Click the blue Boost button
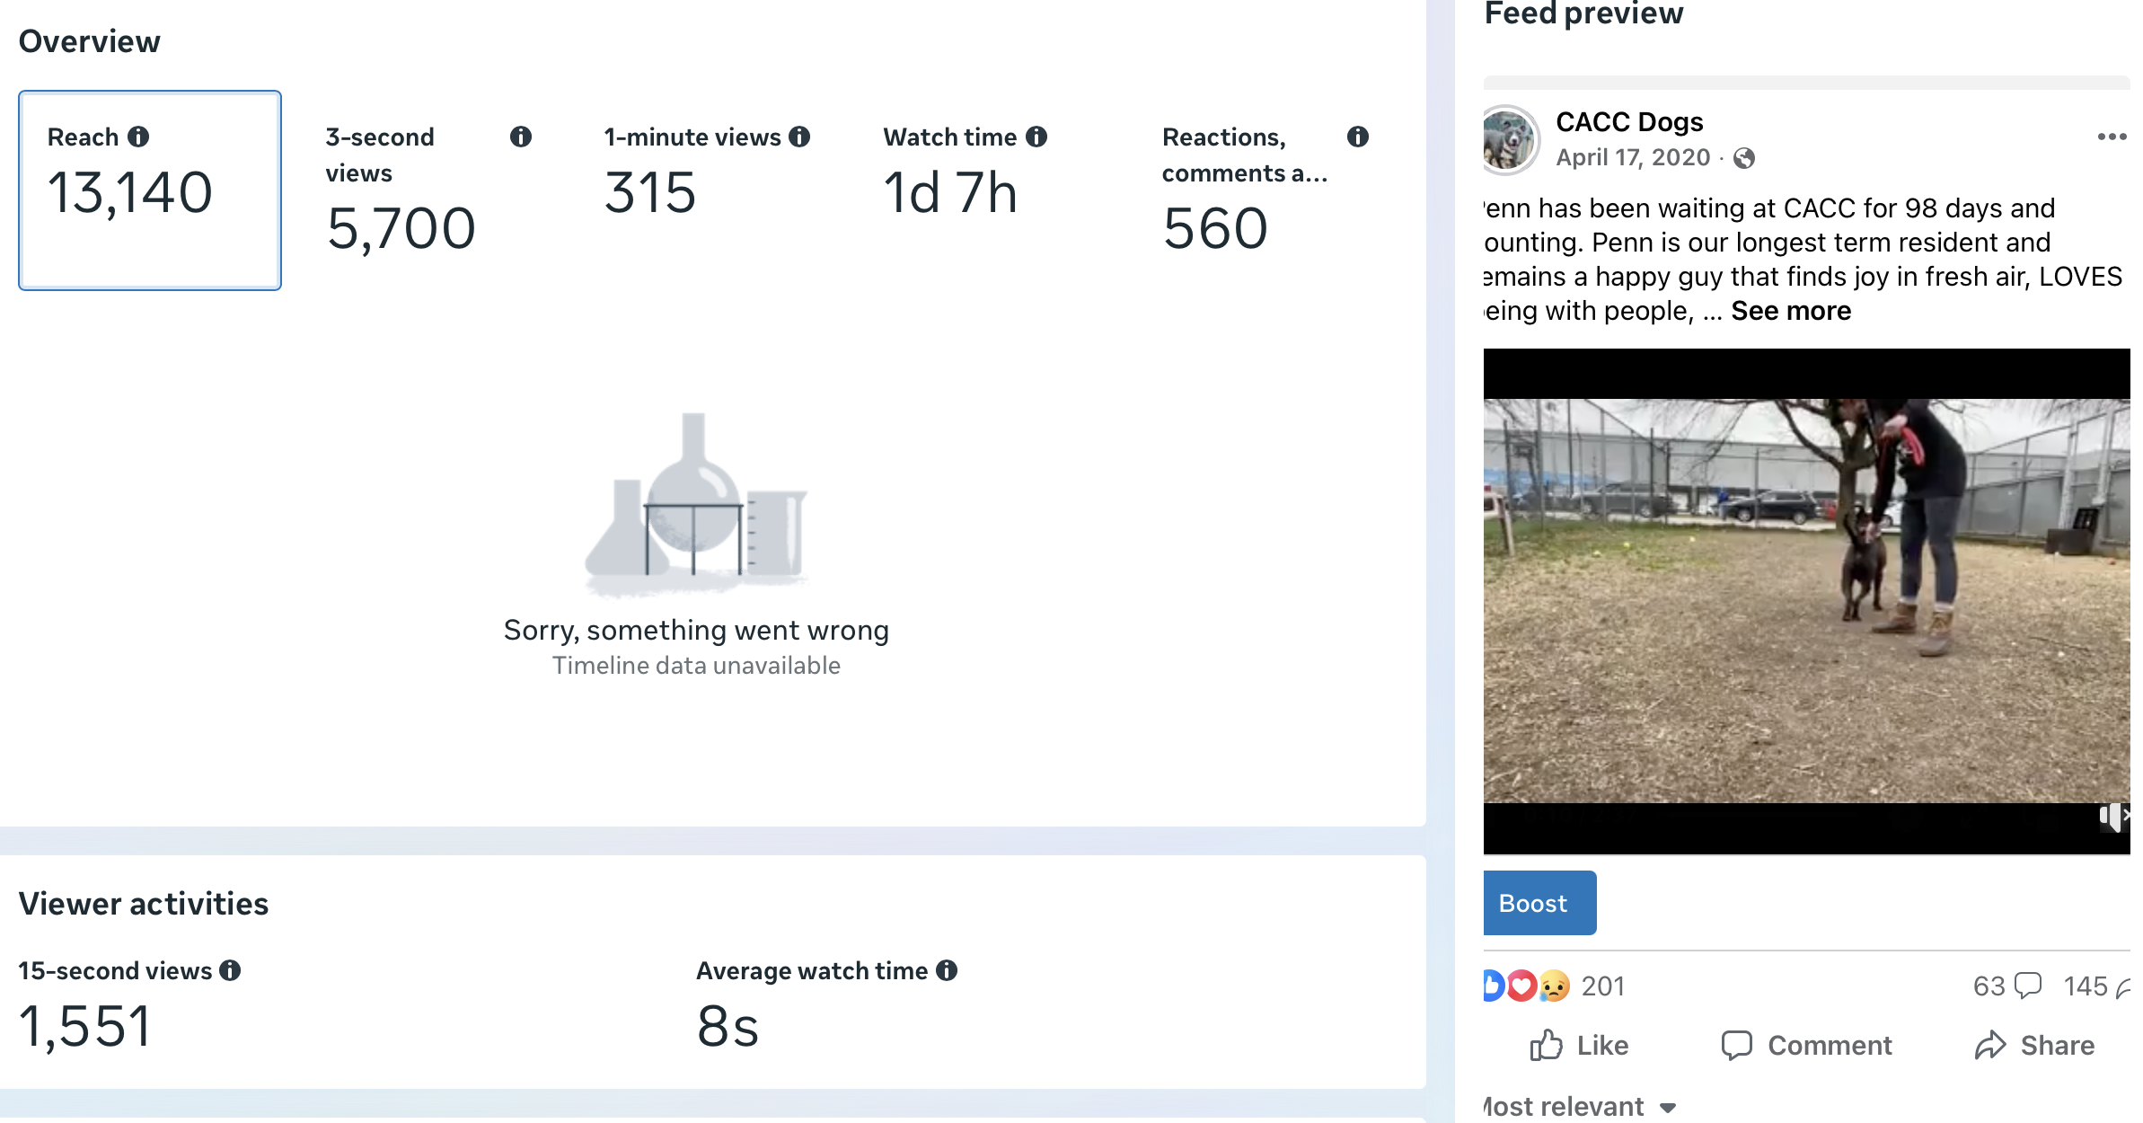Screen dimensions: 2143x1123 [1539, 903]
